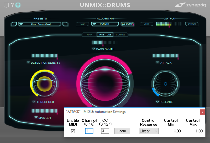Viewport: 210px width, 143px height.
Task: Uncheck the Enable MIDI checkbox
Action: (x=73, y=131)
